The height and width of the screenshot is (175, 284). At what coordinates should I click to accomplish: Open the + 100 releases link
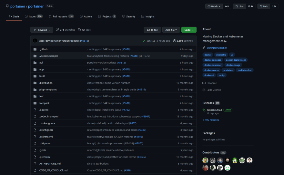coord(211,120)
